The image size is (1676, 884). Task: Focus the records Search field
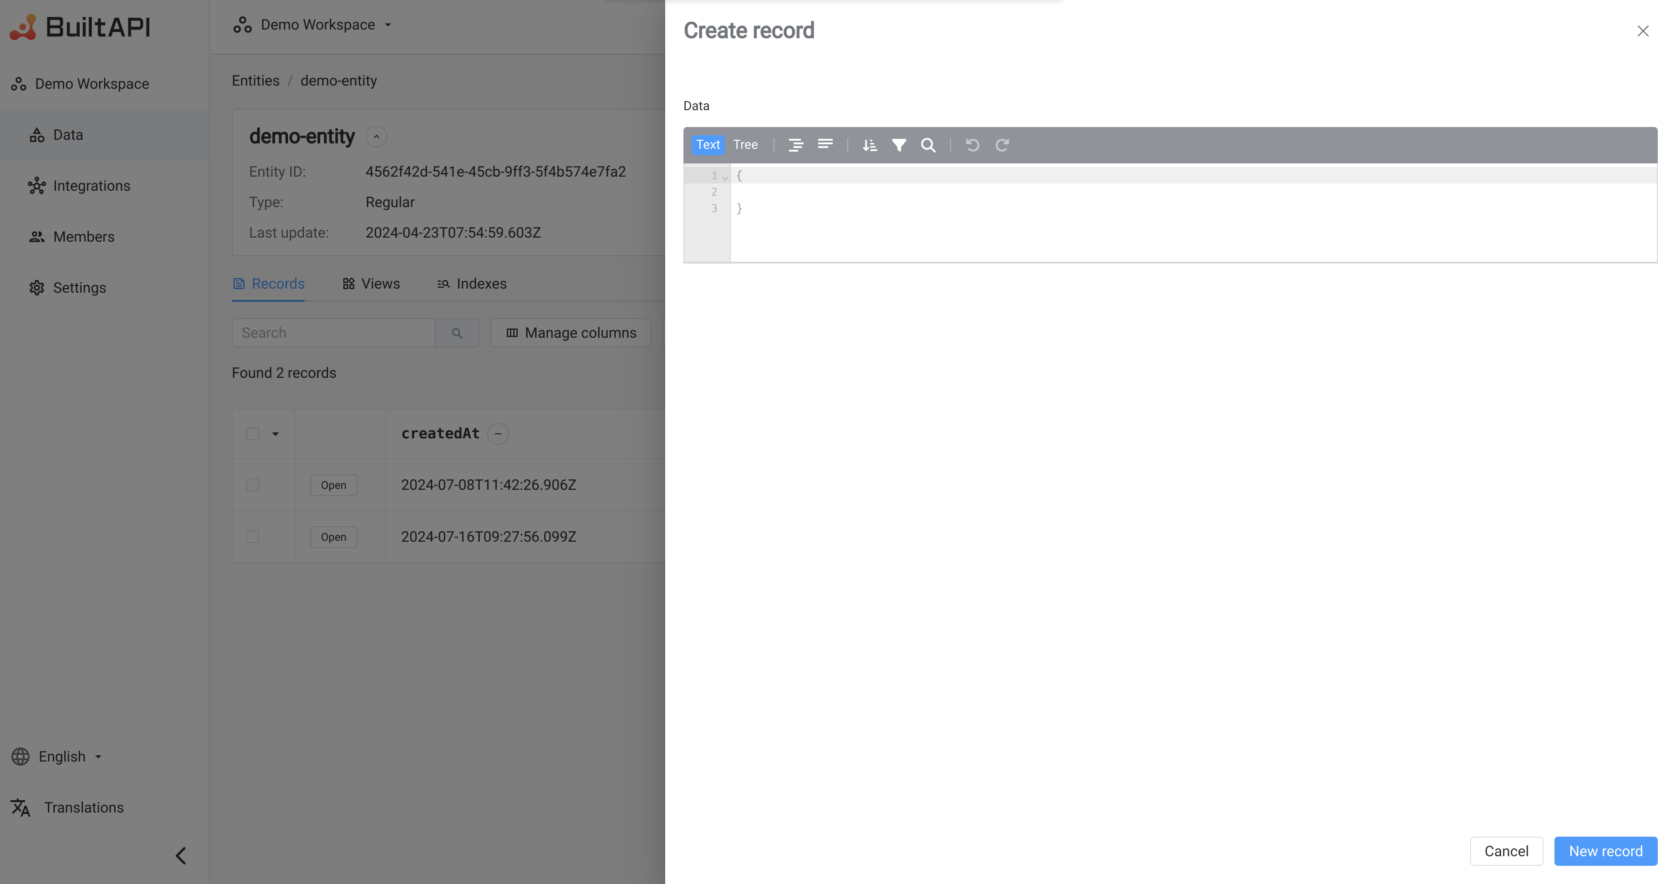[x=333, y=333]
